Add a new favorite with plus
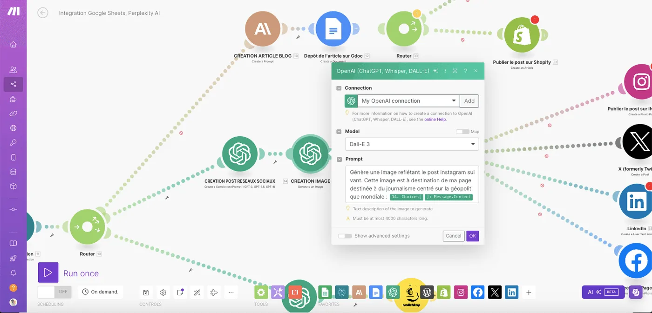This screenshot has height=313, width=652. coord(529,293)
